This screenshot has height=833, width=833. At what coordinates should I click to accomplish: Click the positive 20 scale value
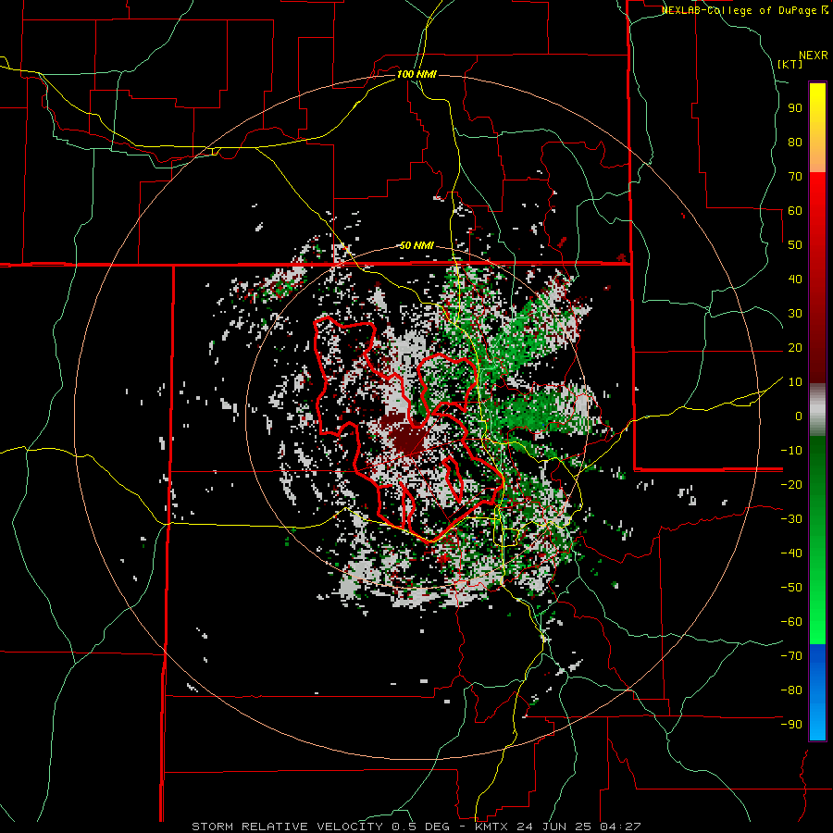tap(795, 347)
